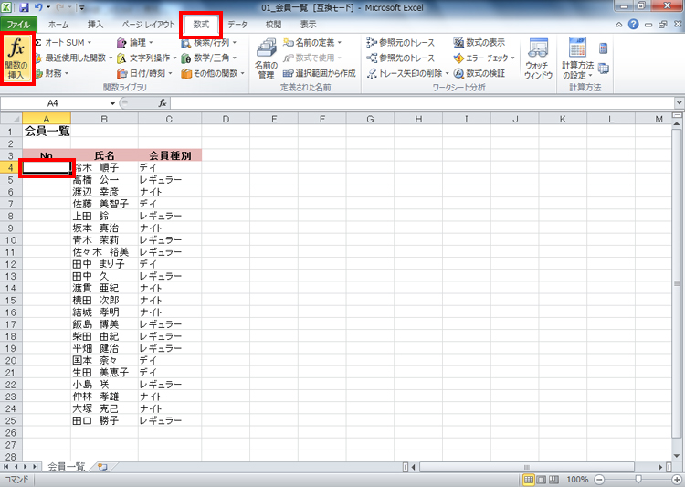Screen dimensions: 685x487
Task: Click Create from Selection (選択範囲から作成)
Action: (320, 73)
